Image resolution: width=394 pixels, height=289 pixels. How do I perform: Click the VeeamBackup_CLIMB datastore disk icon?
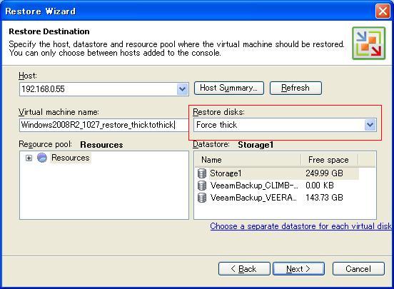click(x=202, y=186)
